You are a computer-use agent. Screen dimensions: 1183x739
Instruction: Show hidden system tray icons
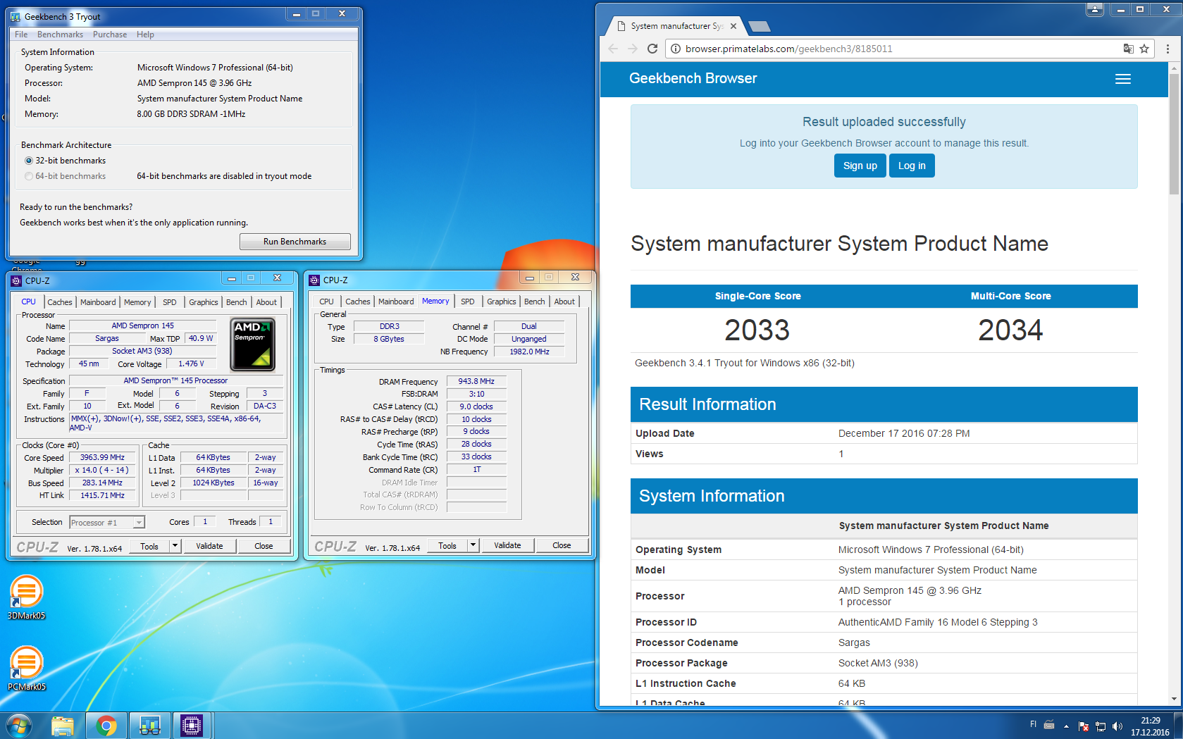(1066, 726)
